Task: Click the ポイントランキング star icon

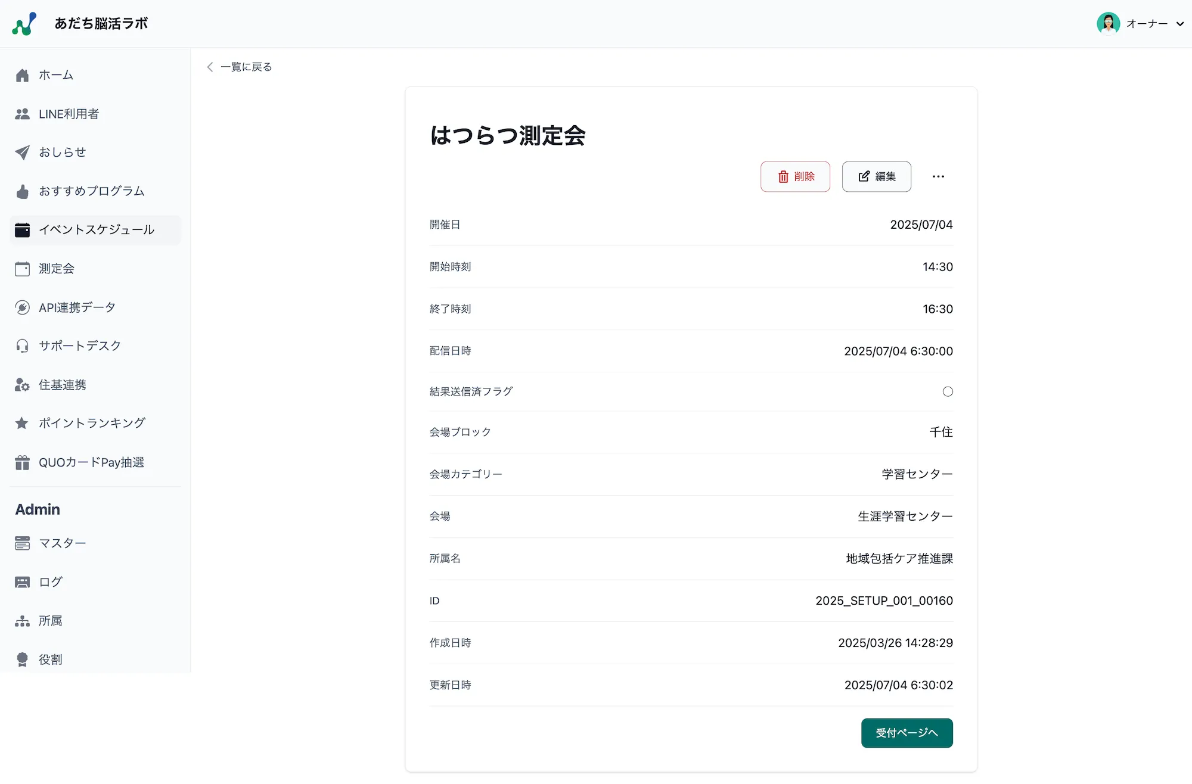Action: [x=22, y=423]
